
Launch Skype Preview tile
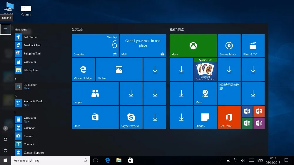(x=131, y=117)
